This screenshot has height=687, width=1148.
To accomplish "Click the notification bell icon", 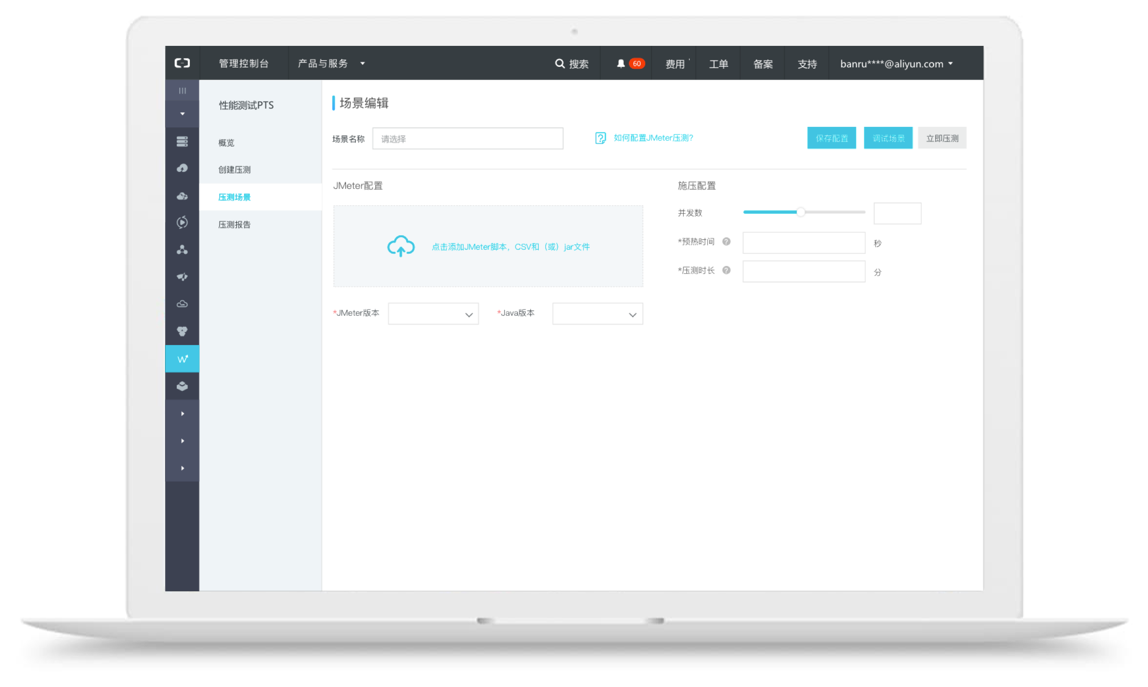I will click(620, 63).
